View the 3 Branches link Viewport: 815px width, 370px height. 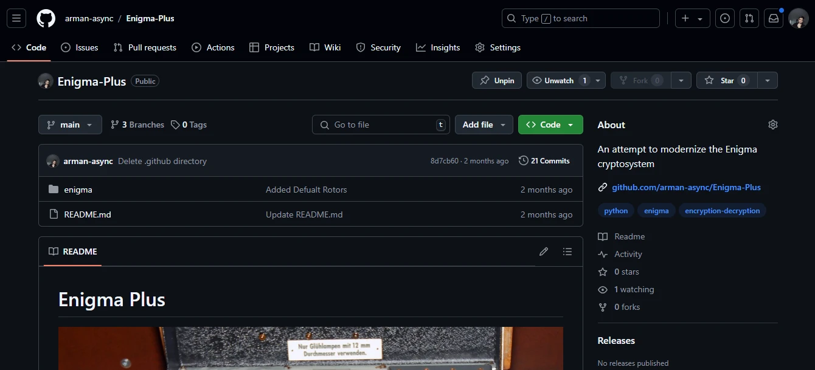137,125
